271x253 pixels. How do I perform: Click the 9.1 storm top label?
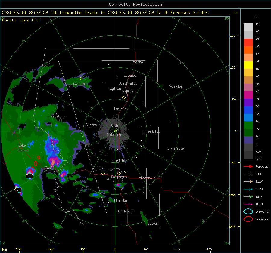[x=17, y=190]
